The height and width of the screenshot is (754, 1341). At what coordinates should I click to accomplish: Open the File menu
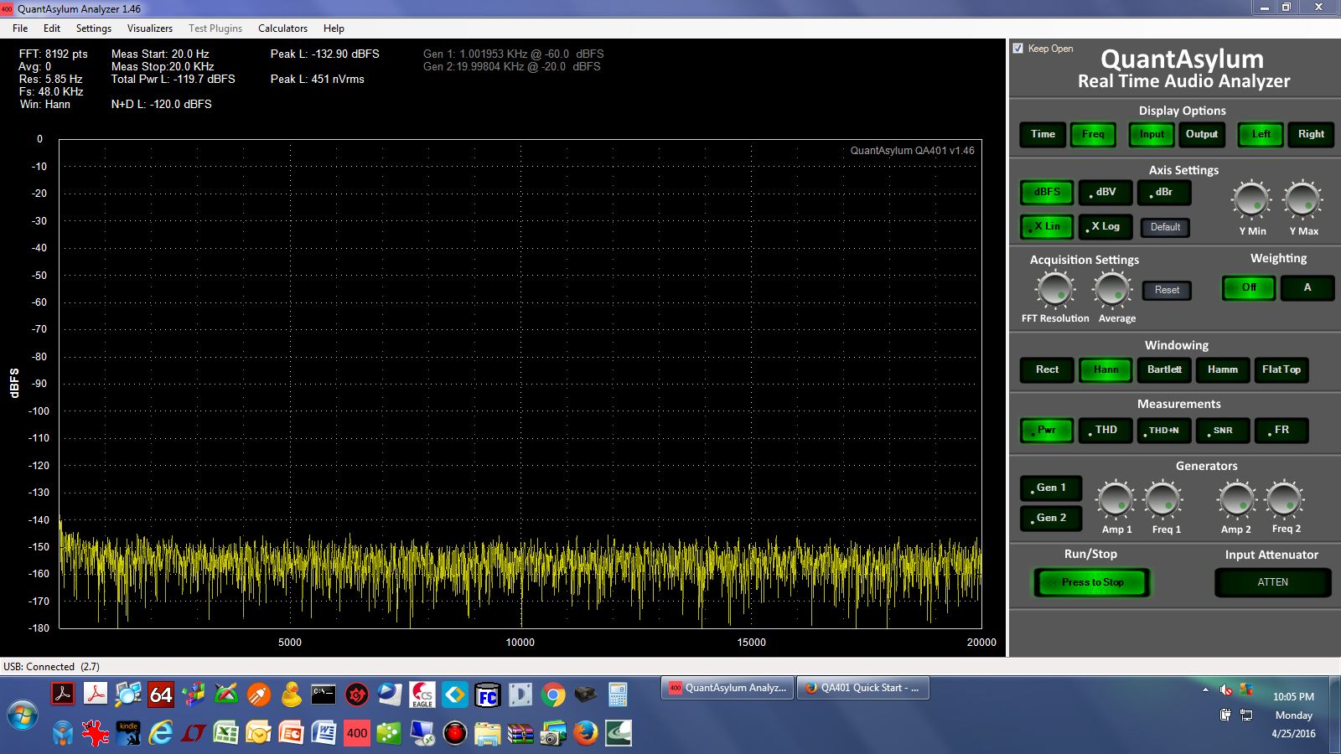(20, 28)
